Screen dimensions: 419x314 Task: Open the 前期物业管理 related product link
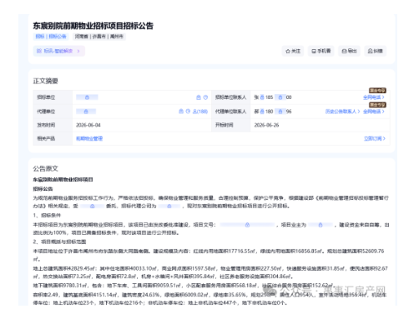click(x=89, y=138)
